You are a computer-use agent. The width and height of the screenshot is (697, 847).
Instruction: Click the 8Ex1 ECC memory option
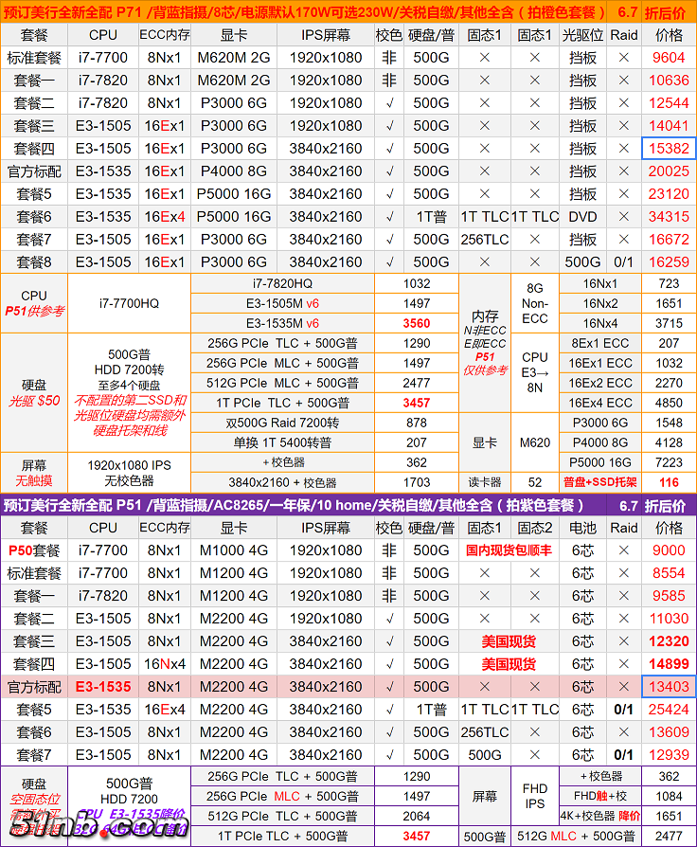point(599,343)
